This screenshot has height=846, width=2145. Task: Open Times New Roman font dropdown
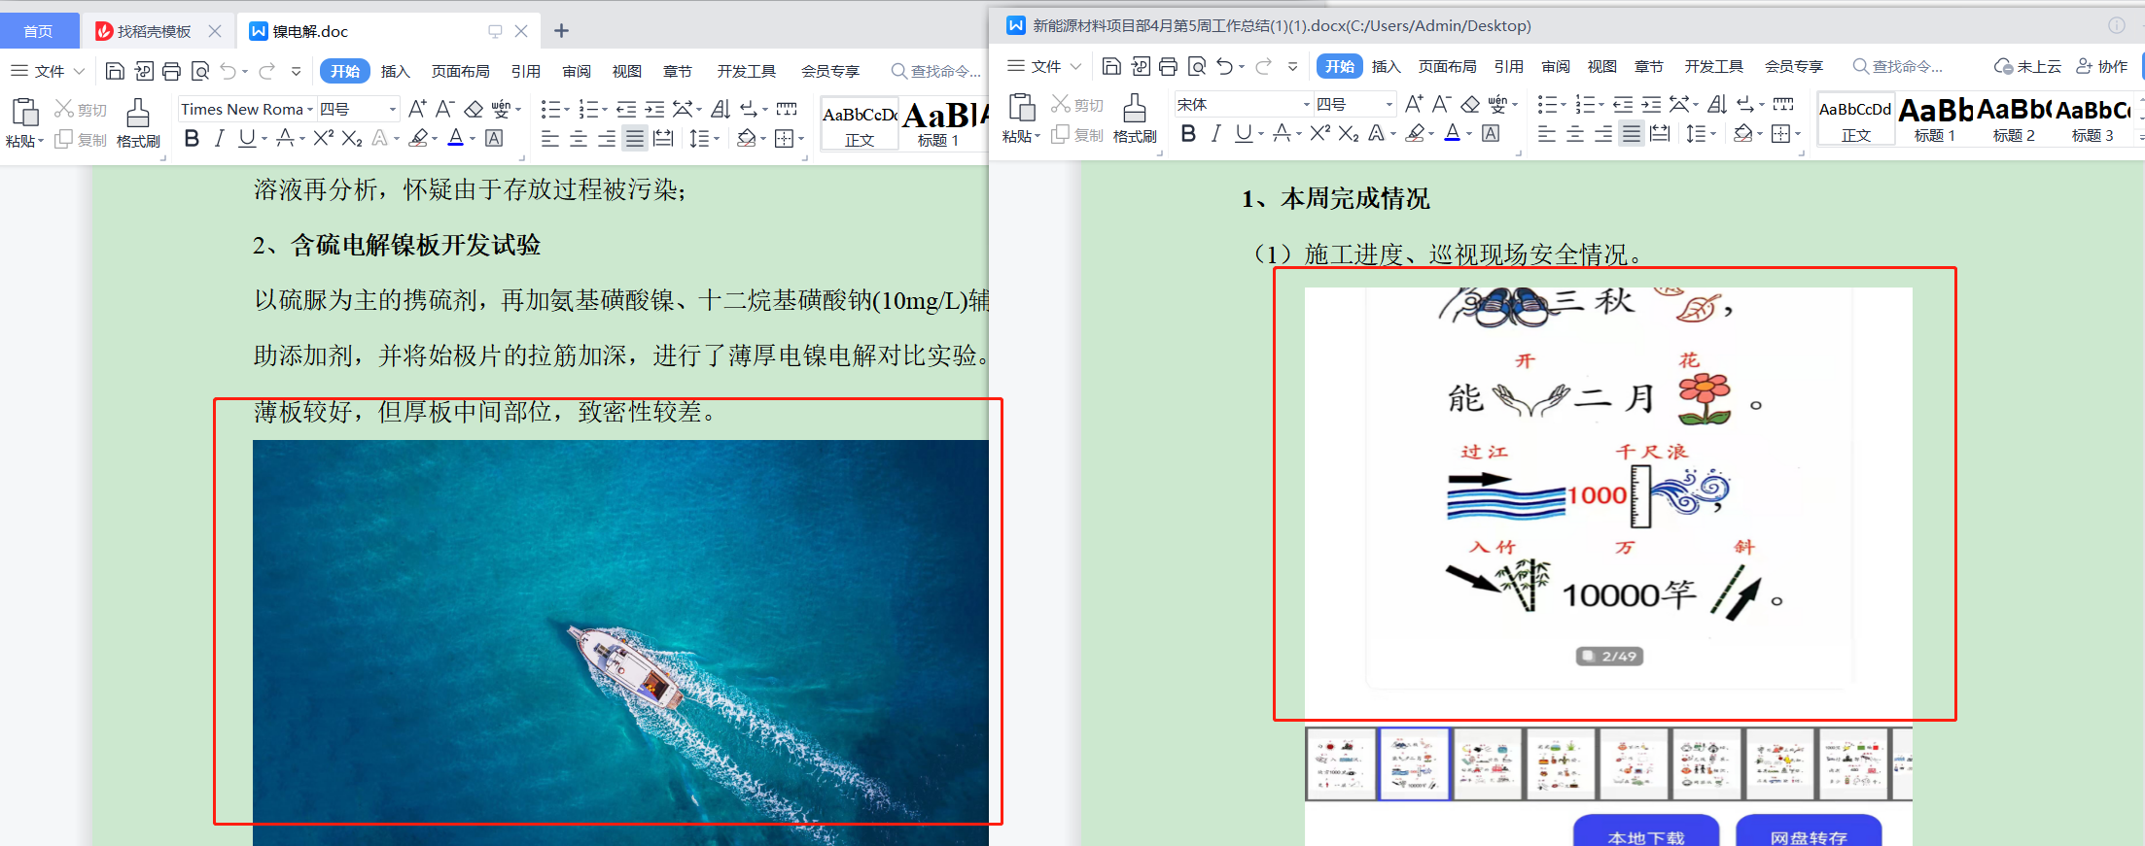(x=310, y=110)
